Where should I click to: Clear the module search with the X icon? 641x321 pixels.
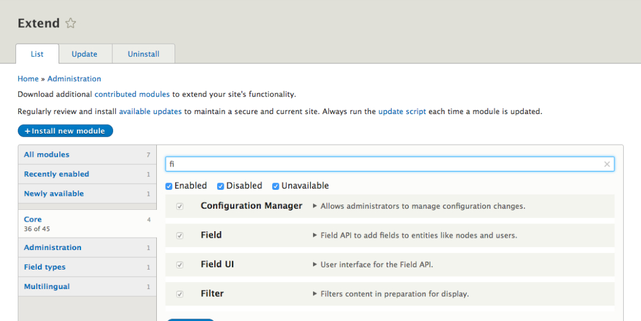tap(607, 164)
